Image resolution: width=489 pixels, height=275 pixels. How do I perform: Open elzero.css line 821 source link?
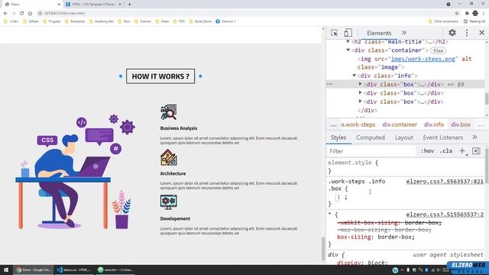coord(445,182)
